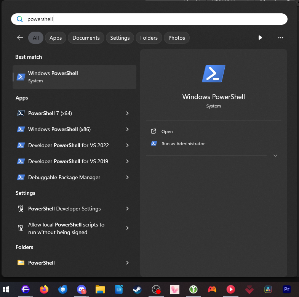Image resolution: width=299 pixels, height=297 pixels.
Task: Open Firefox from the taskbar
Action: [x=44, y=289]
